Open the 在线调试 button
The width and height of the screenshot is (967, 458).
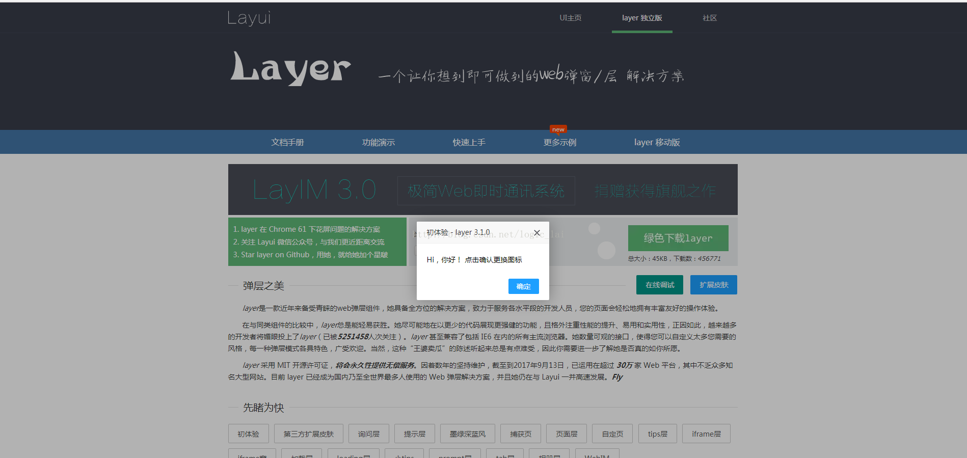660,285
